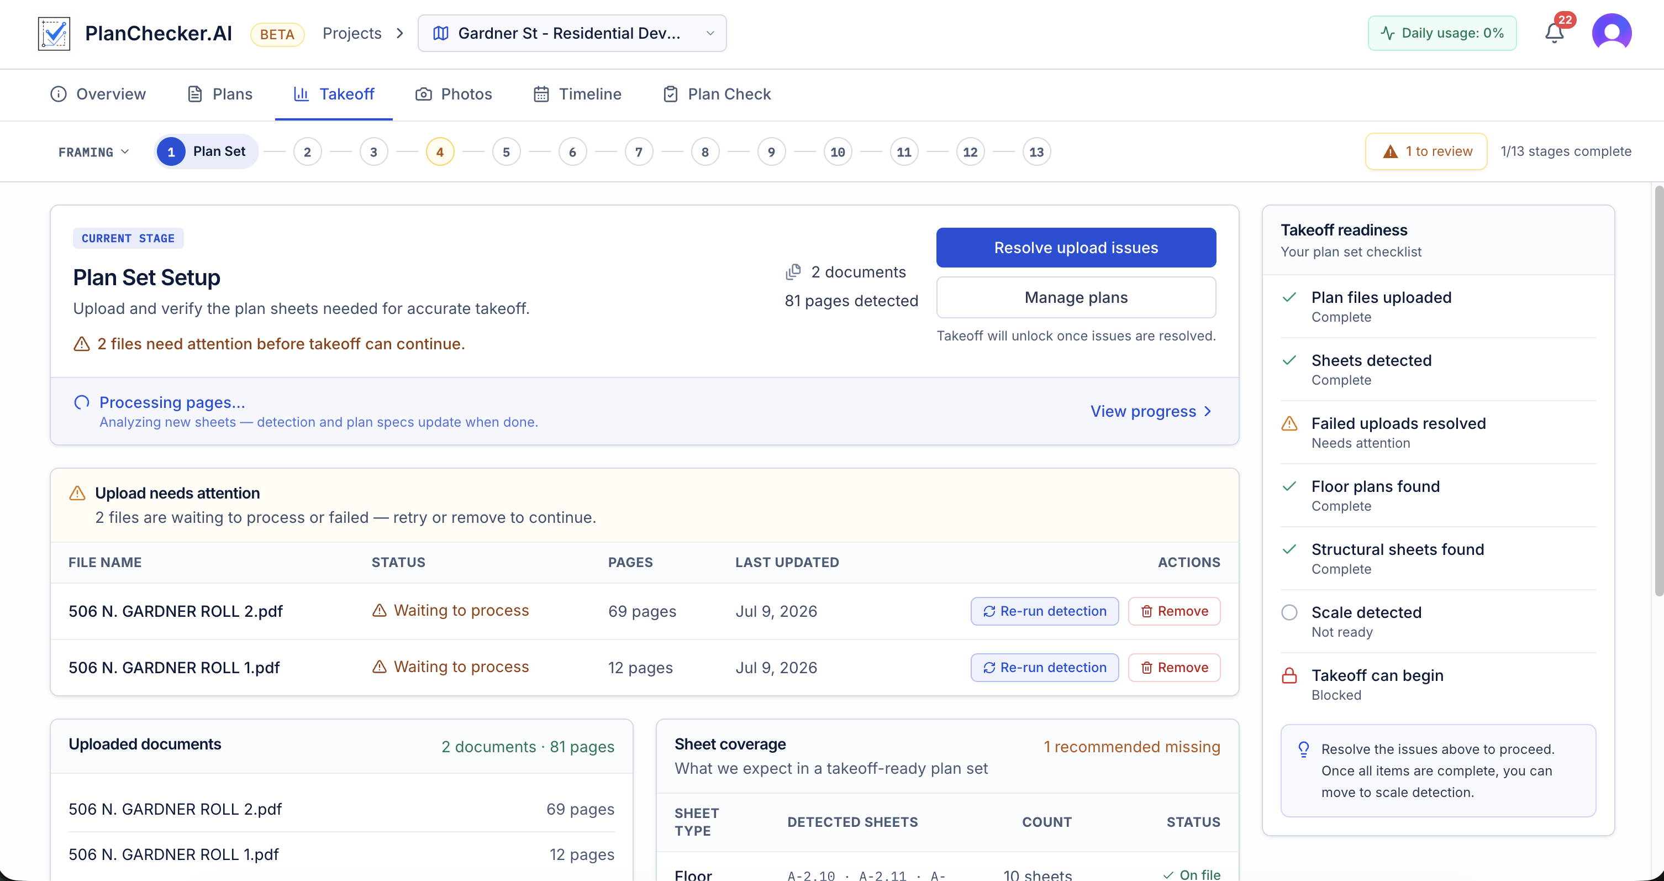Remove 506 N. GARDNER ROLL 2.pdf
The width and height of the screenshot is (1664, 881).
(1174, 611)
